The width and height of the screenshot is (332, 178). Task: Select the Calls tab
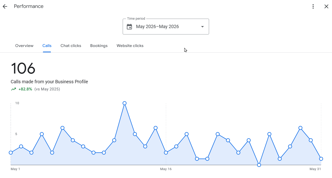click(x=47, y=46)
